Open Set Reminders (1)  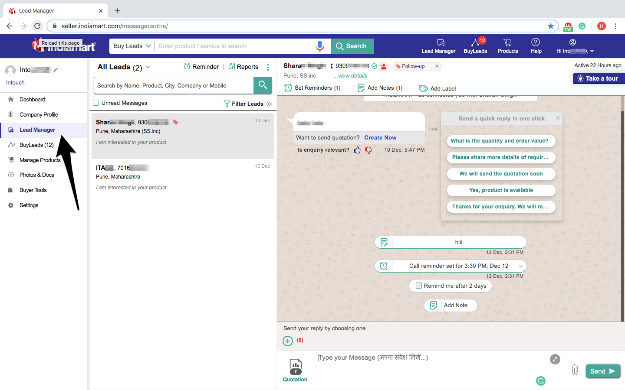pyautogui.click(x=312, y=88)
